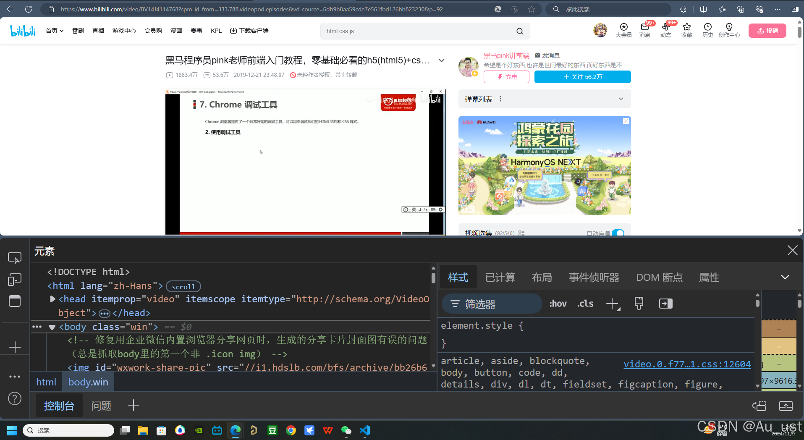Open 消息 messages icon
The width and height of the screenshot is (804, 440).
tap(645, 30)
